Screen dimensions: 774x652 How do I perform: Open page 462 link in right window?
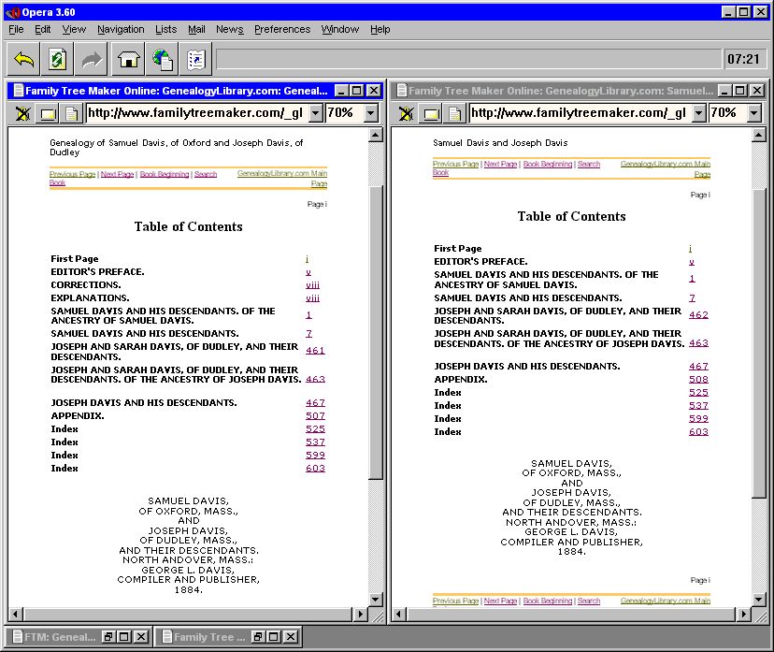698,314
